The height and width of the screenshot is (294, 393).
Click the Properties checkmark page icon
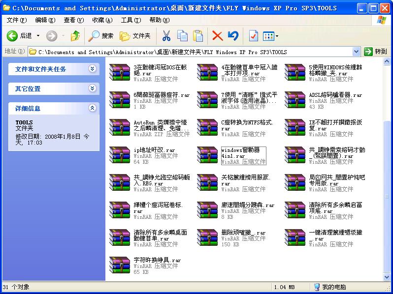coord(253,36)
